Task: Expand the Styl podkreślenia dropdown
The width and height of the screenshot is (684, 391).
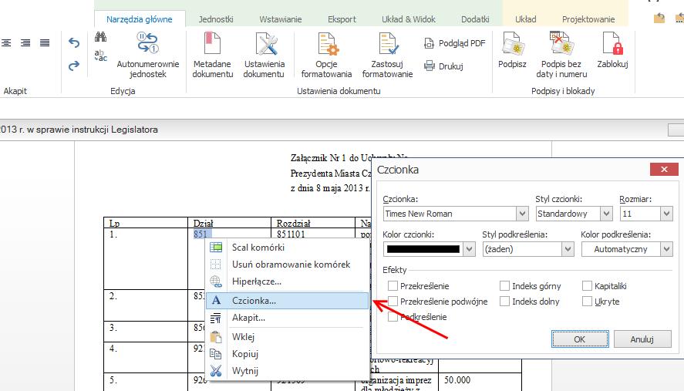Action: tap(567, 249)
